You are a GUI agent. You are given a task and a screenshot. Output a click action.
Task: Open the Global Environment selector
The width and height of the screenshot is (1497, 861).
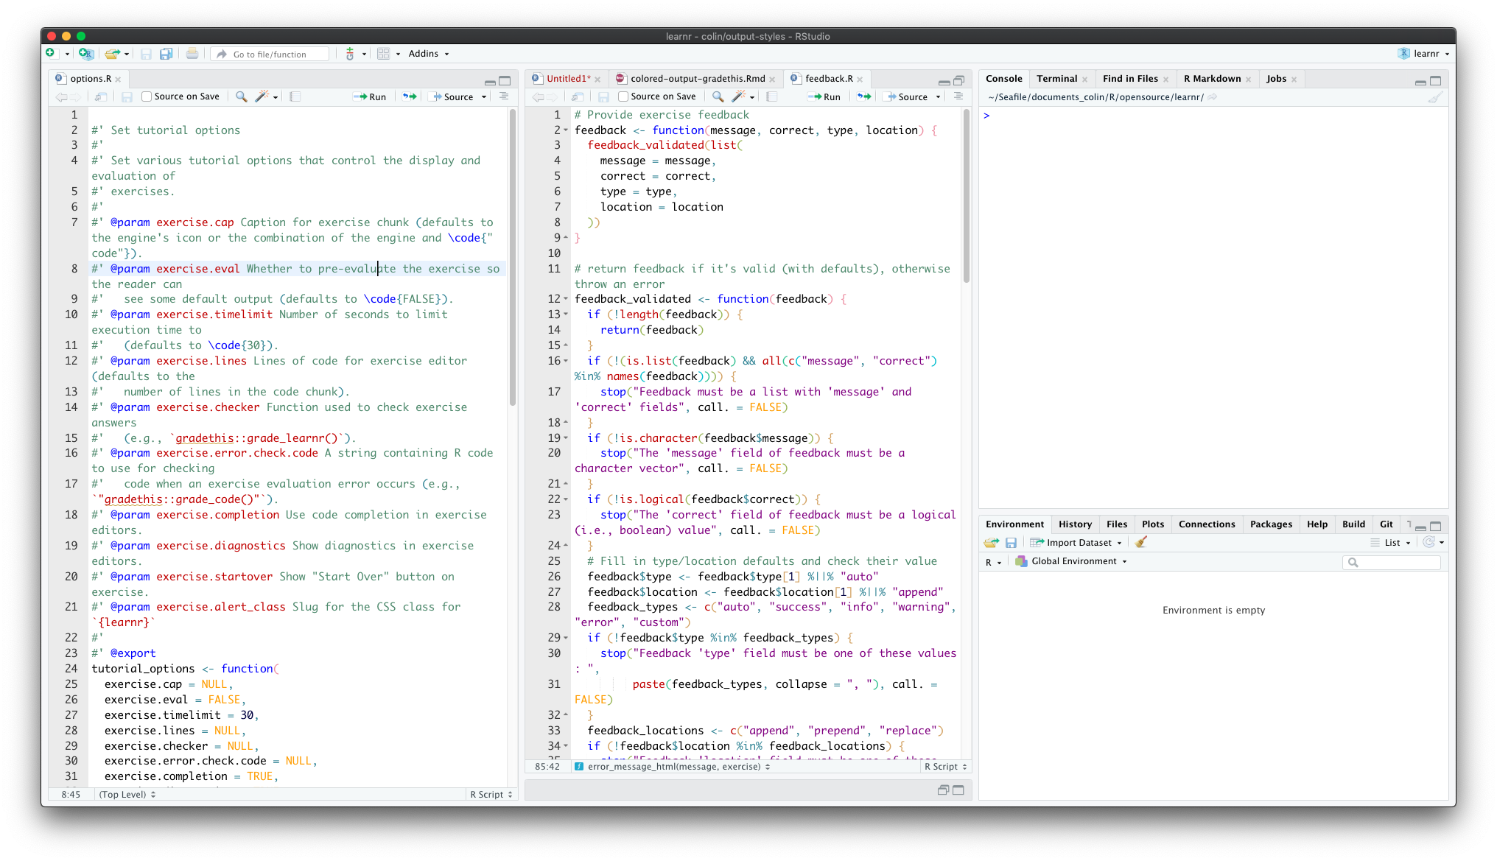pos(1072,560)
